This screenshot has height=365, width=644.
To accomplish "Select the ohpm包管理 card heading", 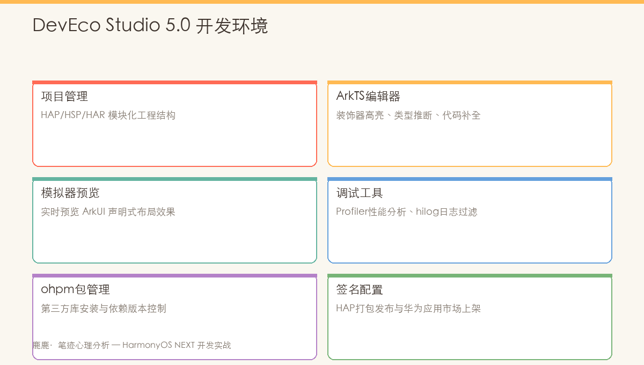I will pyautogui.click(x=76, y=290).
